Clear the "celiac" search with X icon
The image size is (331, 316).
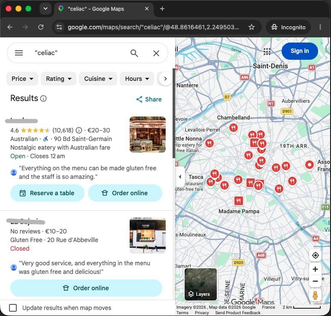click(x=156, y=53)
